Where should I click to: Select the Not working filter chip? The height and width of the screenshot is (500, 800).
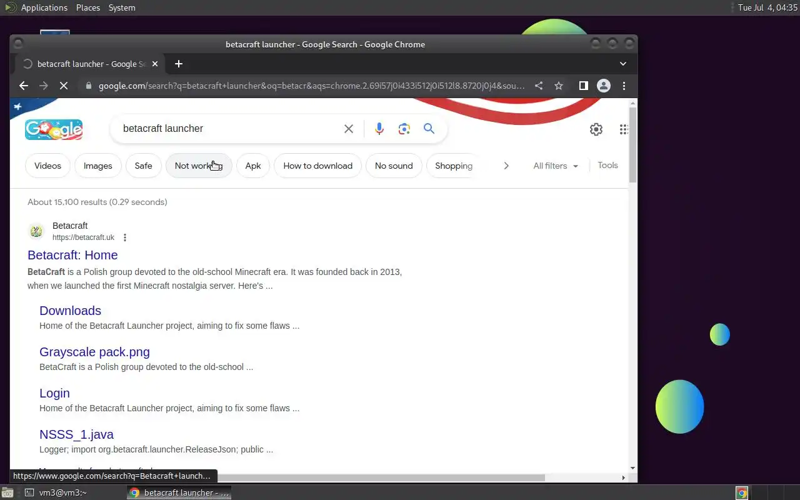[199, 166]
